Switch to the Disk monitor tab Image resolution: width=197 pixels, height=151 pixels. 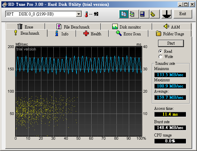(x=126, y=27)
